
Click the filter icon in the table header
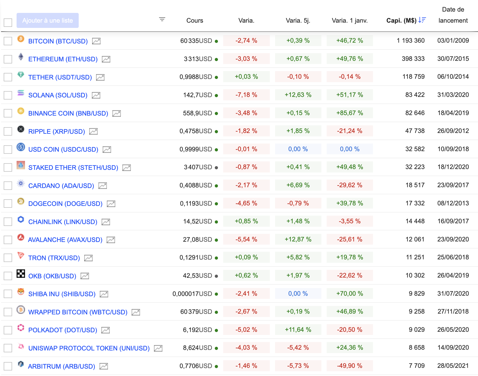pos(162,19)
